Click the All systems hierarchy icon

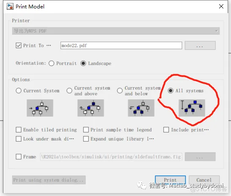click(x=192, y=108)
